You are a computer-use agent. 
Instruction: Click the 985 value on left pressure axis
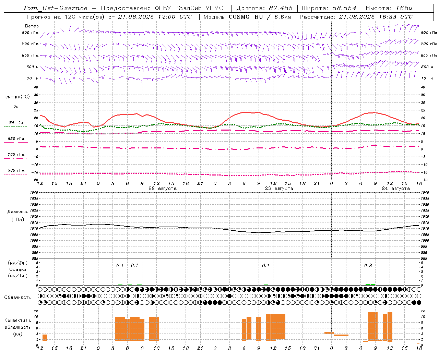coord(35,258)
